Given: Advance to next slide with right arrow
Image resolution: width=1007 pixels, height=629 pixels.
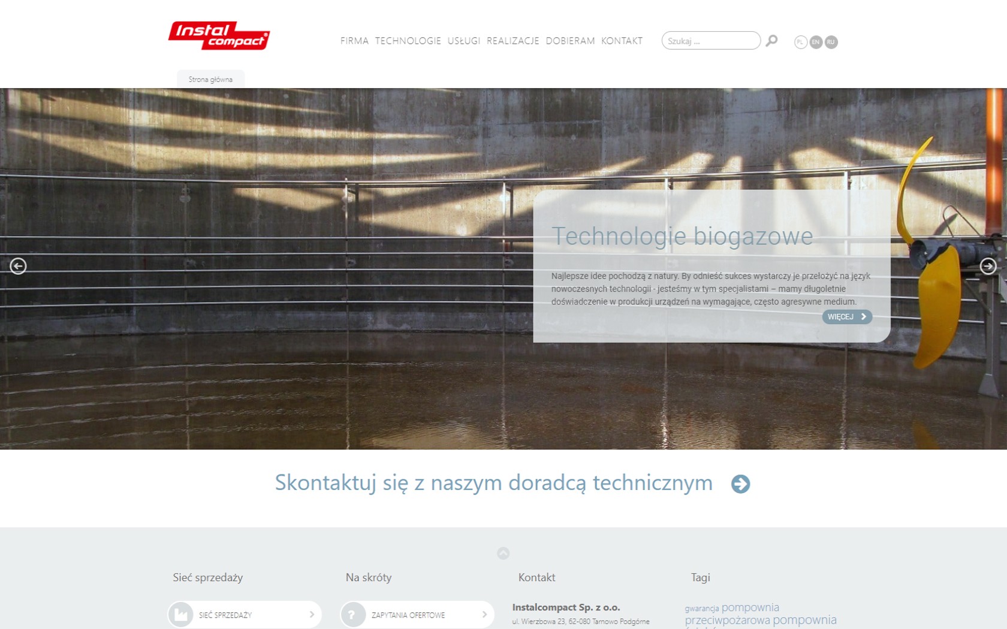Looking at the screenshot, I should coord(988,266).
